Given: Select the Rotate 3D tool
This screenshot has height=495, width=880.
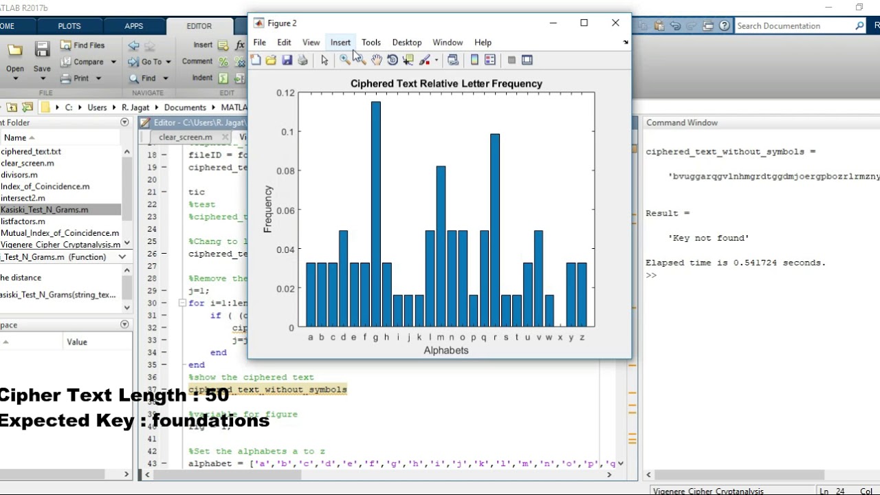Looking at the screenshot, I should point(392,60).
